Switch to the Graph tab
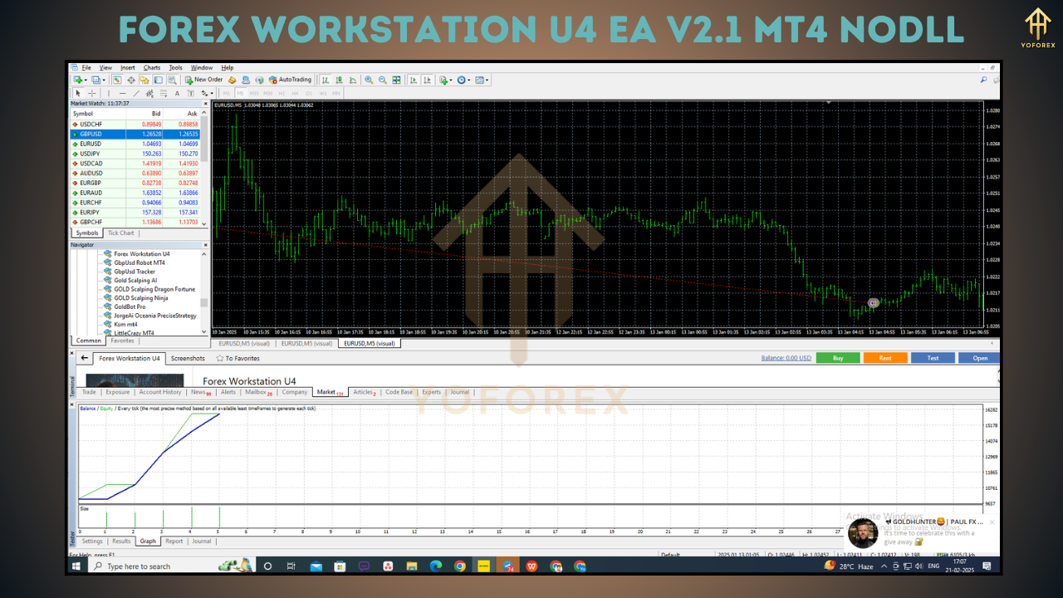This screenshot has width=1063, height=598. [147, 541]
